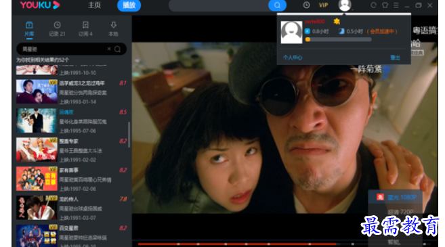Screen dimensions: 445x247
Task: Click the gold level badge icon
Action: (x=337, y=21)
